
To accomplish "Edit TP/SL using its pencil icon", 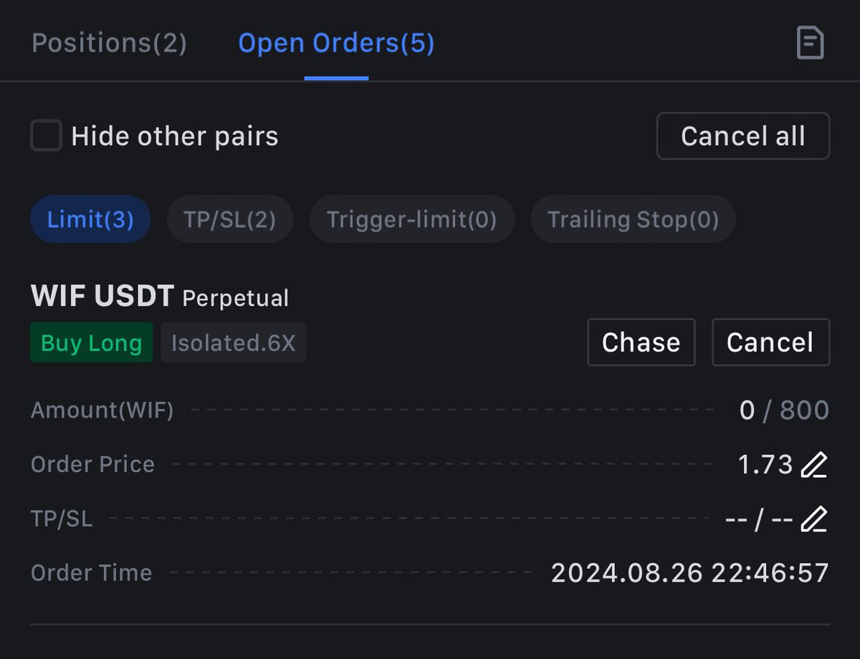I will (813, 519).
